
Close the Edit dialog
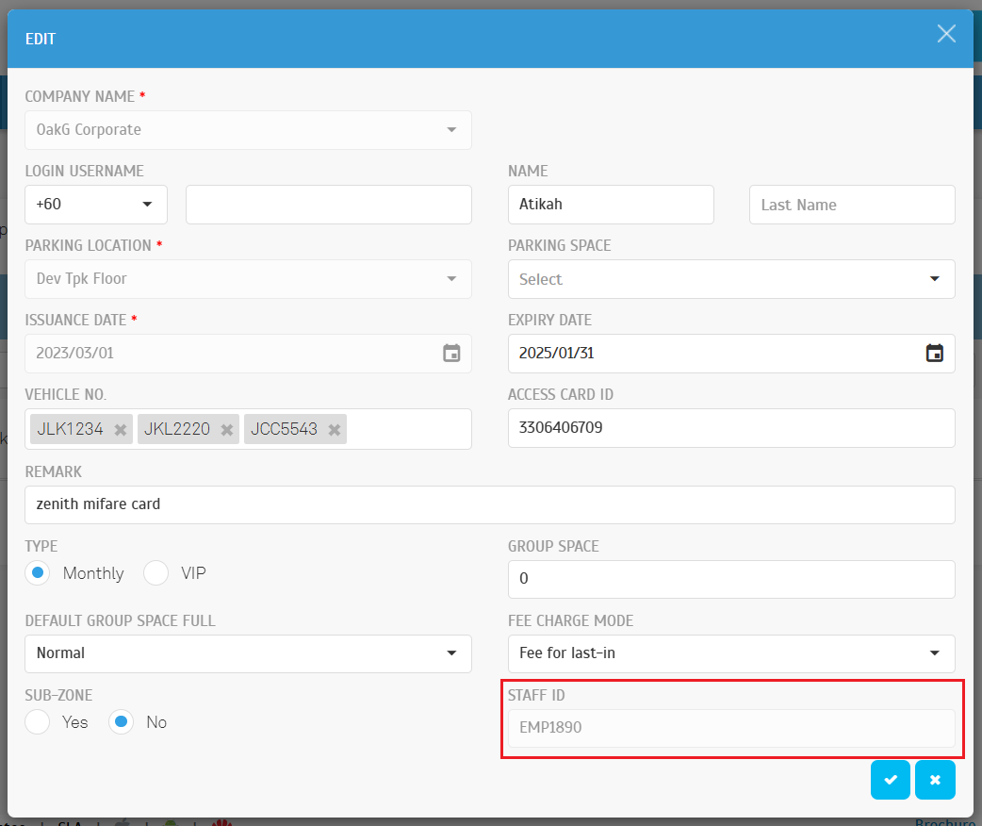tap(946, 35)
